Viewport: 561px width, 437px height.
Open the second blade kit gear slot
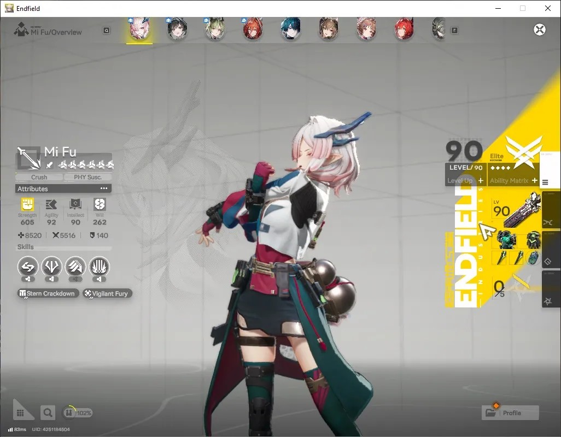click(x=517, y=258)
